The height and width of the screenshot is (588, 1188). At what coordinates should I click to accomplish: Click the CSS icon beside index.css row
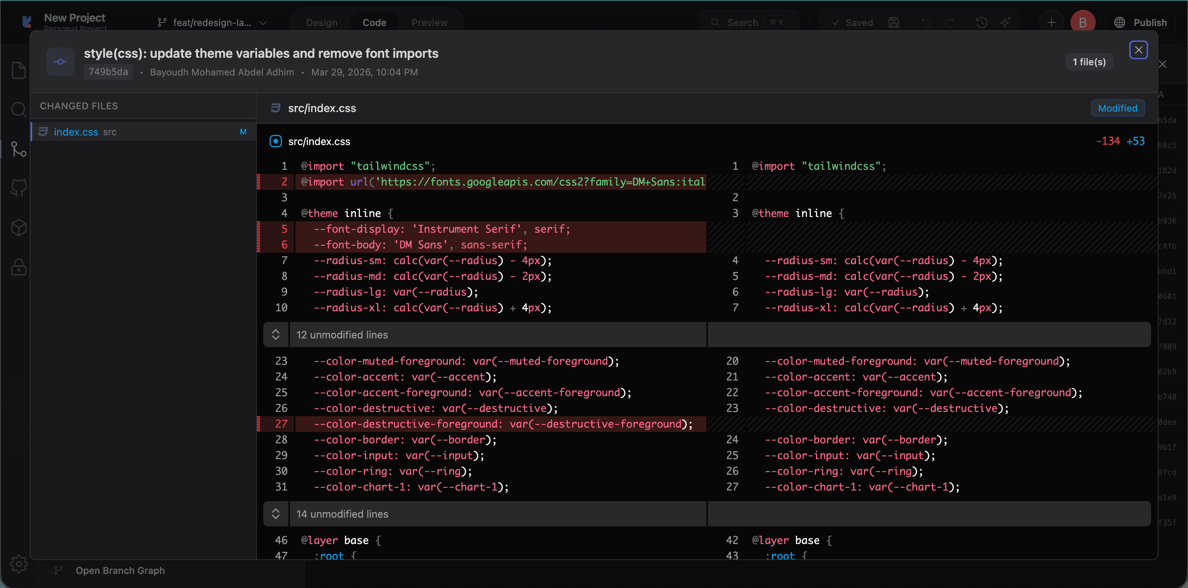tap(43, 132)
